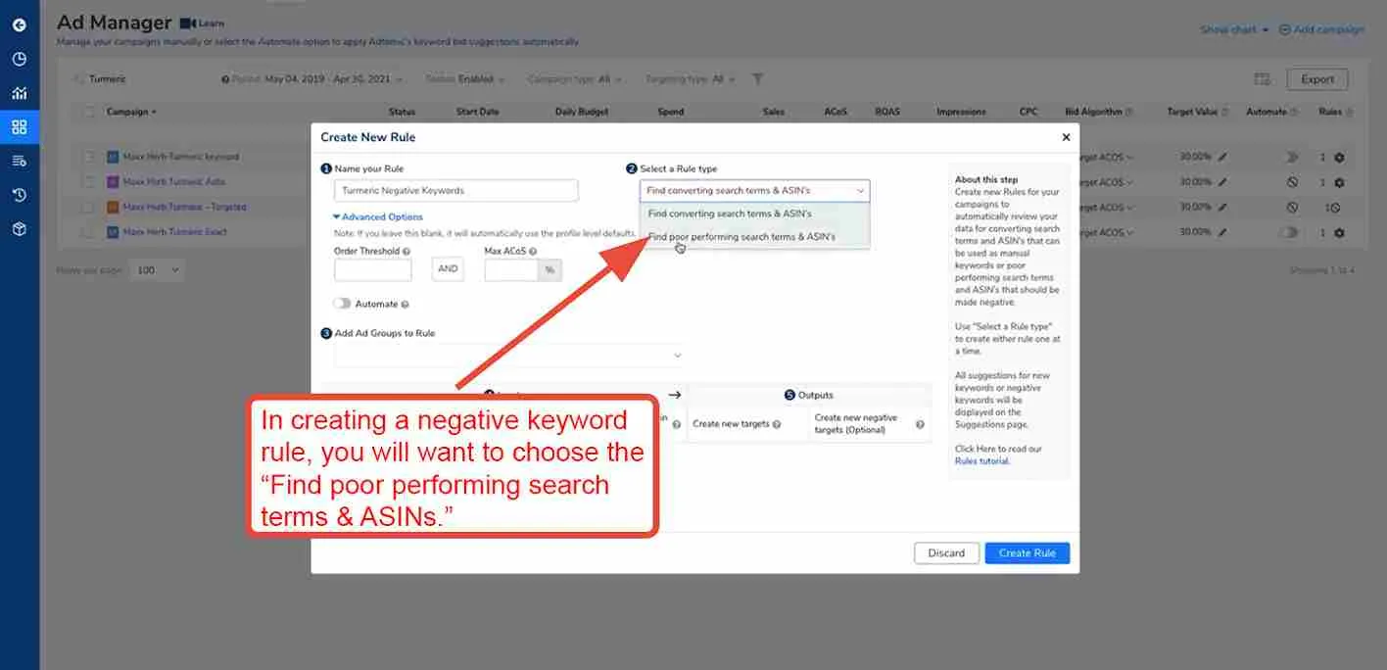
Task: Open the filter icon in the campaign toolbar
Action: (757, 78)
